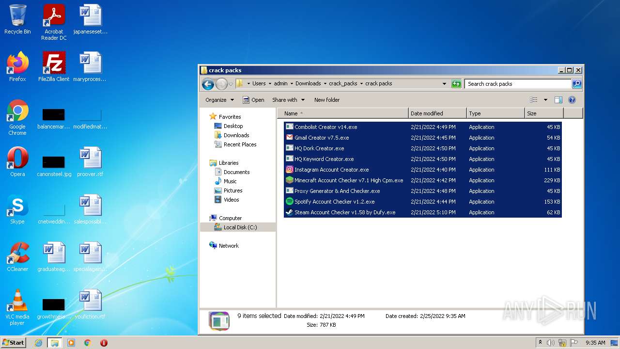The image size is (620, 349).
Task: Launch CCleaner desktop shortcut
Action: click(17, 257)
